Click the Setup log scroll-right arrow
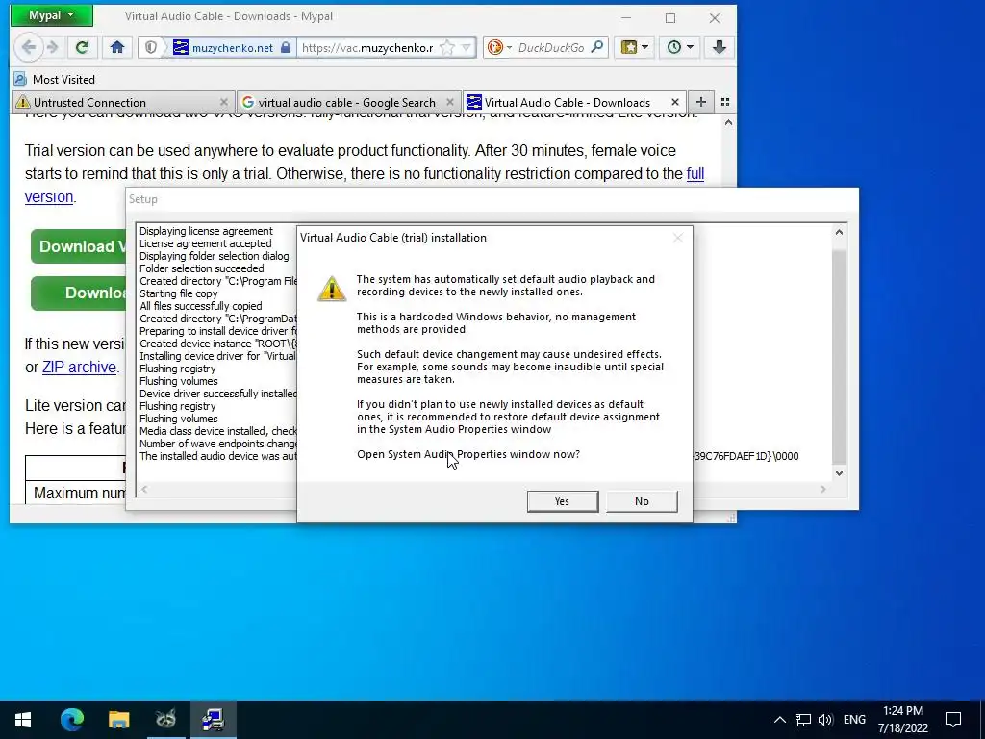 823,489
